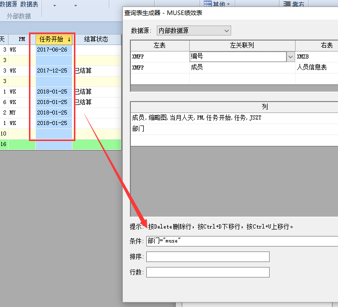Image resolution: width=338 pixels, height=307 pixels.
Task: Click the 条件 input field containing 部门="muse"
Action: (242, 241)
